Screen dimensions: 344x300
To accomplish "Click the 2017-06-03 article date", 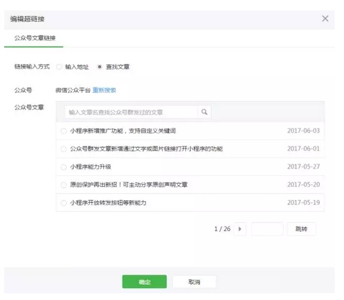I will click(303, 131).
